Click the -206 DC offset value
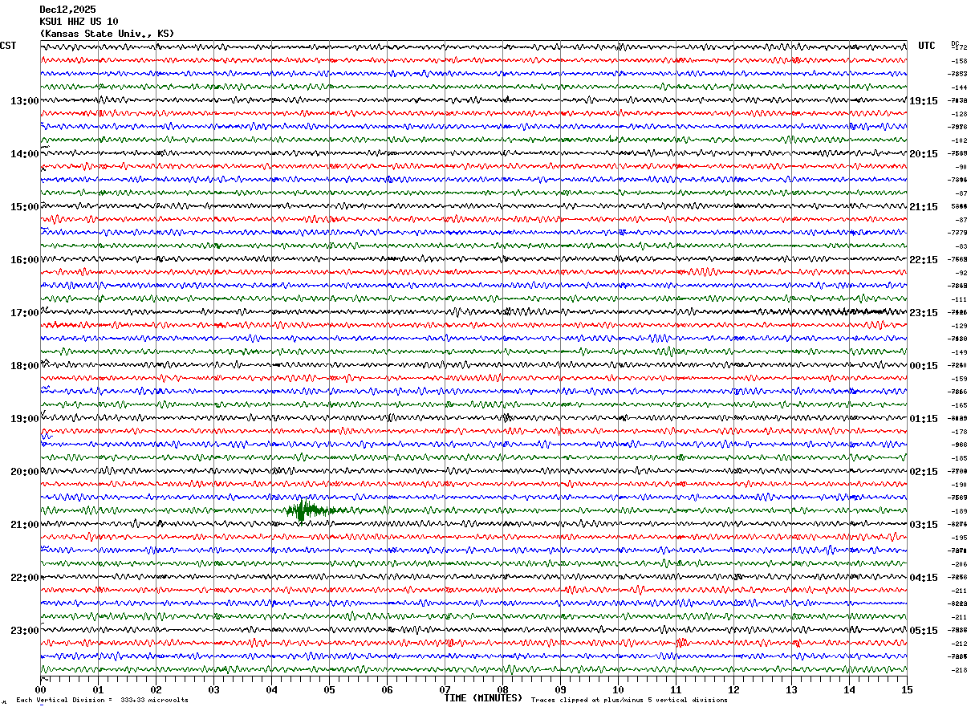Screen dimensions: 971x711 click(959, 564)
